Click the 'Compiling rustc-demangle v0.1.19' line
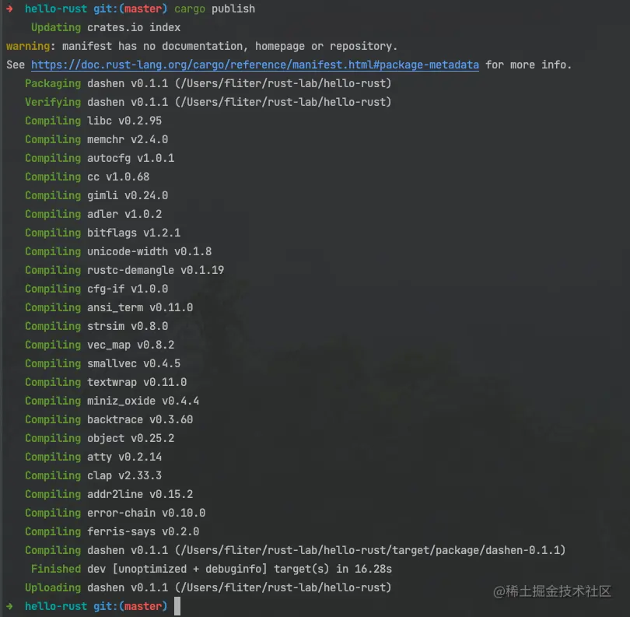This screenshot has width=630, height=617. coord(124,270)
